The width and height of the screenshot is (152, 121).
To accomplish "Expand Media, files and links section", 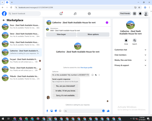I will click(130, 60).
